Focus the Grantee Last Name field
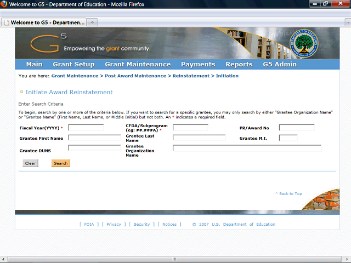 click(199, 138)
